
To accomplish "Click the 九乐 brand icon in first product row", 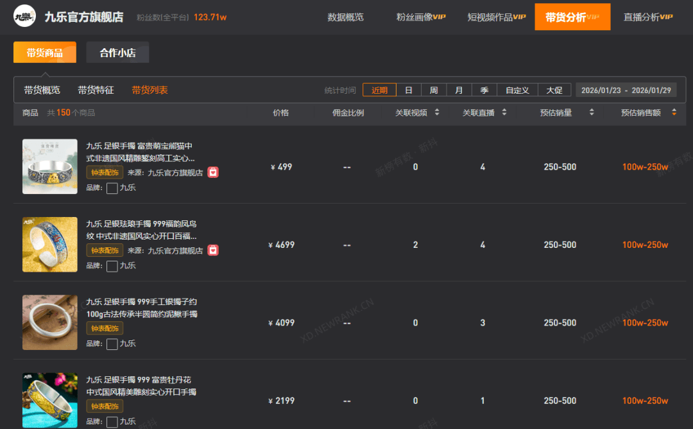I will (112, 188).
